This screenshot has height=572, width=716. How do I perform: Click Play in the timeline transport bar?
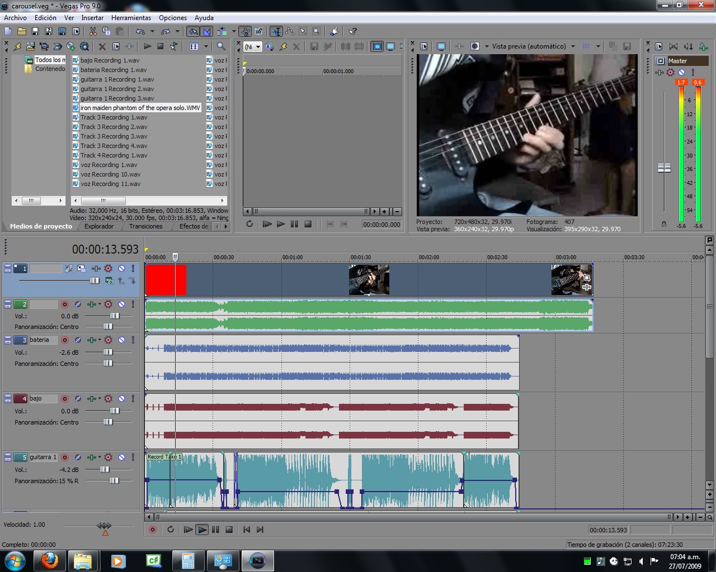[202, 530]
